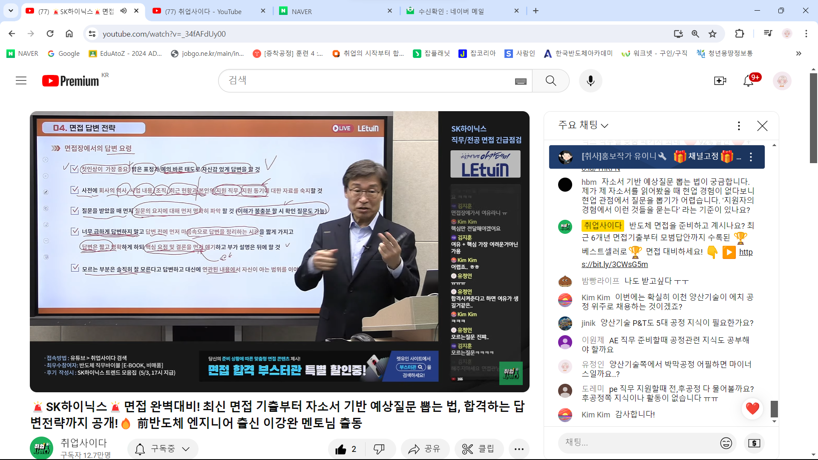
Task: Open a new browser tab
Action: click(x=536, y=11)
